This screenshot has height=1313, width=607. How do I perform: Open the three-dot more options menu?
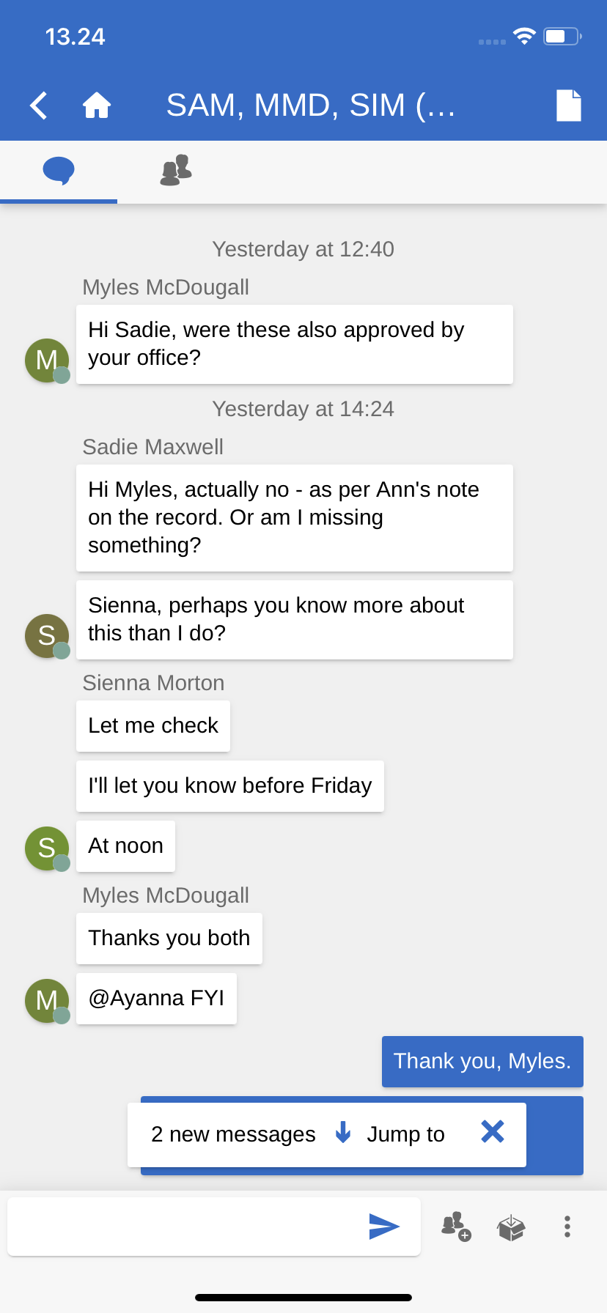coord(567,1227)
